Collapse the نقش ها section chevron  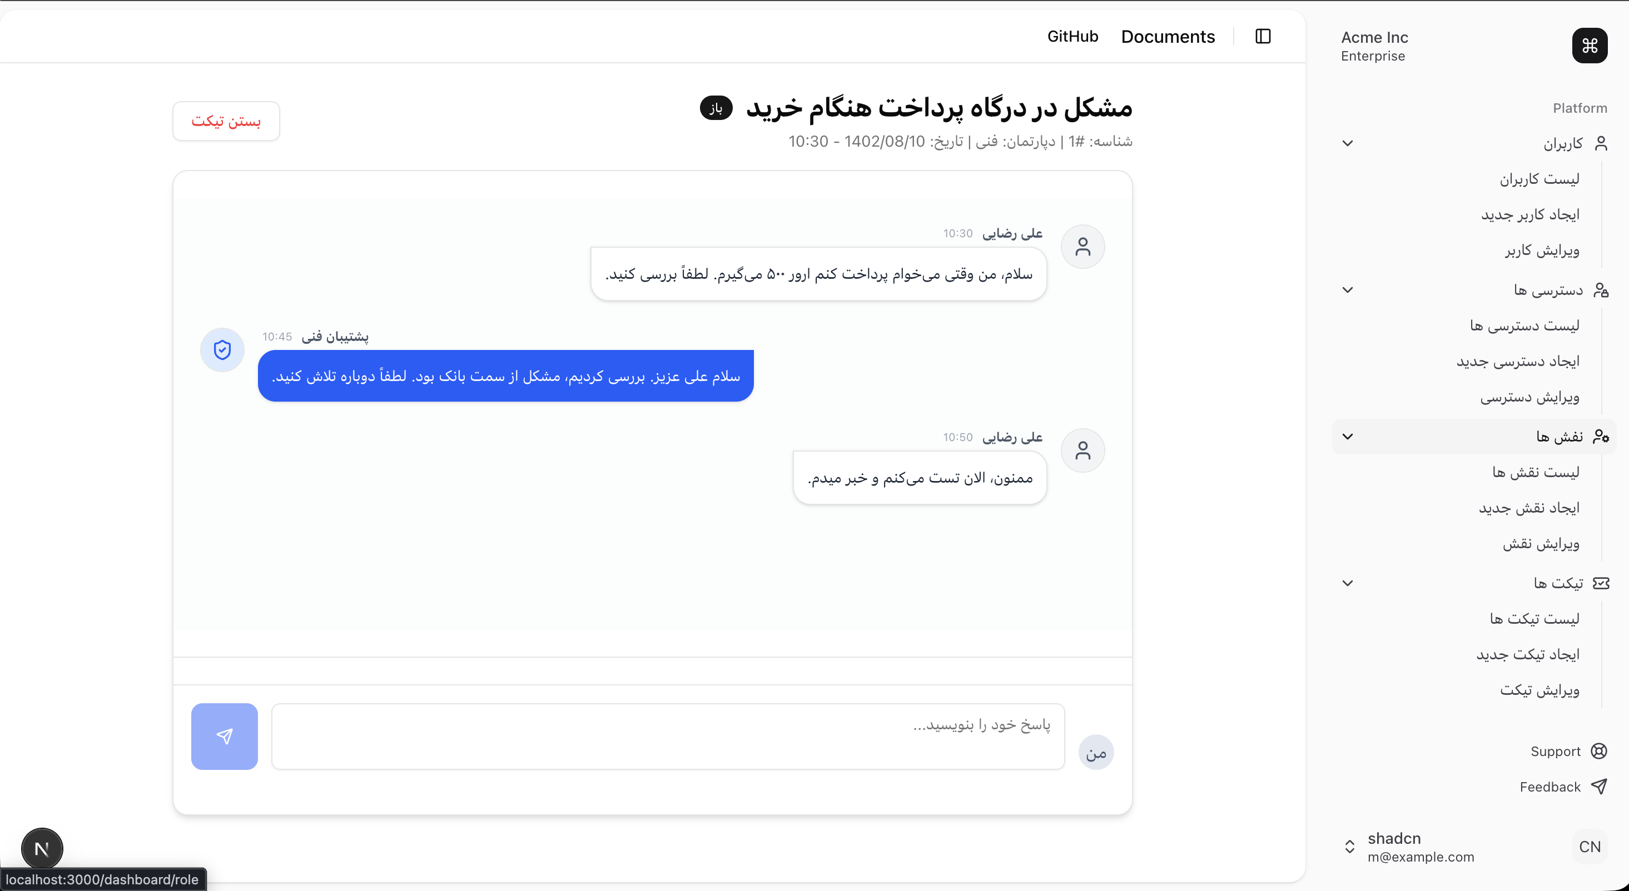tap(1348, 437)
